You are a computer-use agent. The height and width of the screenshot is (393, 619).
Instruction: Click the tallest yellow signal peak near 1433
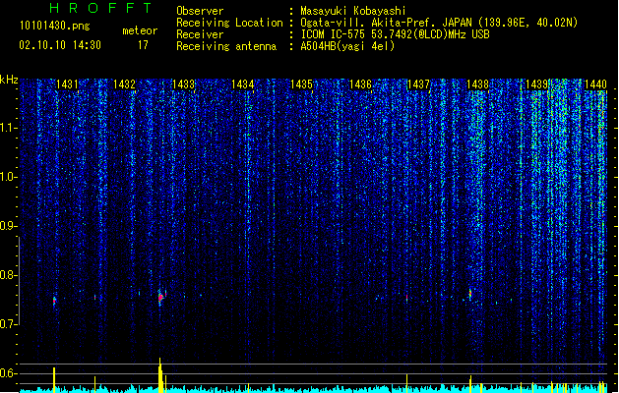point(160,375)
